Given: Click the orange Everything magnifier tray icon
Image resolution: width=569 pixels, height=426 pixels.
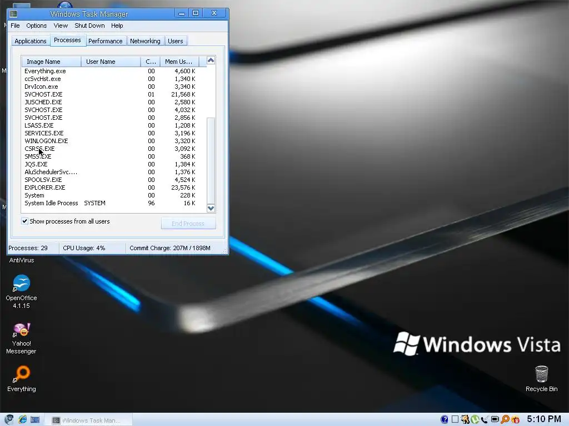Looking at the screenshot, I should (x=505, y=419).
